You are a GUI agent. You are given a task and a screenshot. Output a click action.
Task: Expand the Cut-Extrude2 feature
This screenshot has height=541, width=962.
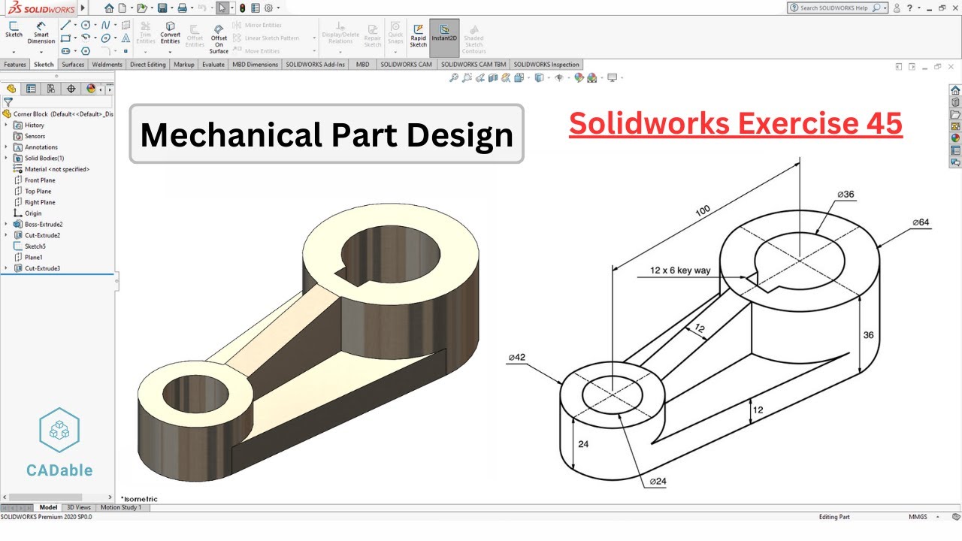click(x=6, y=235)
